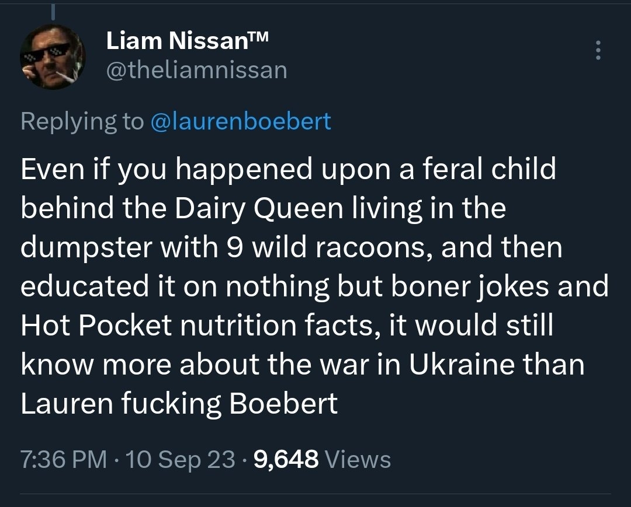
Task: Click the thread connector line above avatar
Action: click(x=52, y=11)
